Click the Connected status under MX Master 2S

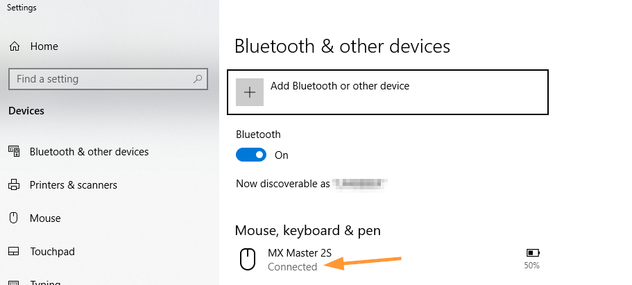(x=292, y=267)
